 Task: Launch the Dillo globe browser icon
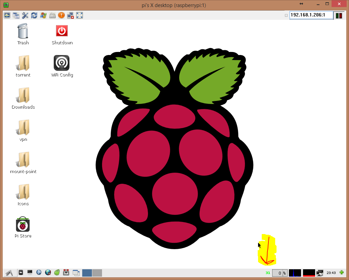click(x=48, y=272)
